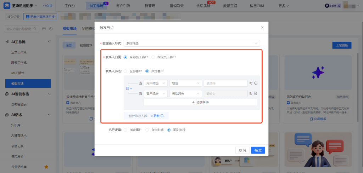Open 行业话术库 in sidebar
This screenshot has width=363, height=173.
pos(19,167)
